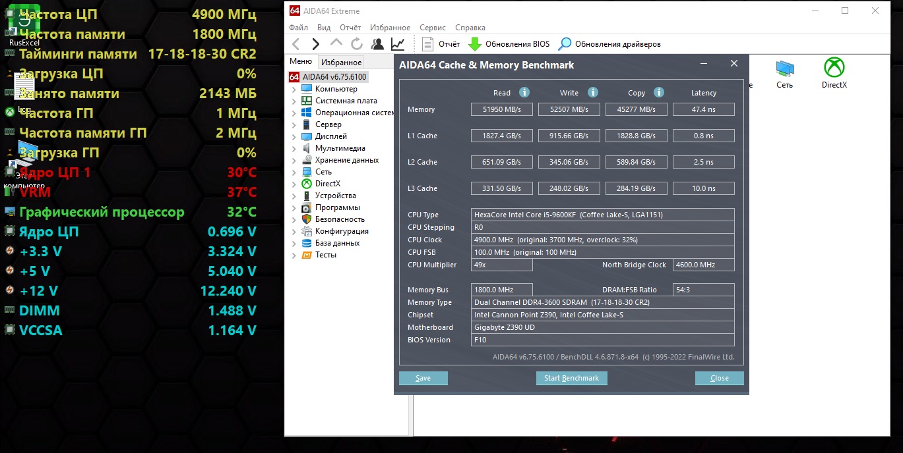
Task: Select Программы in the tree
Action: tap(337, 207)
